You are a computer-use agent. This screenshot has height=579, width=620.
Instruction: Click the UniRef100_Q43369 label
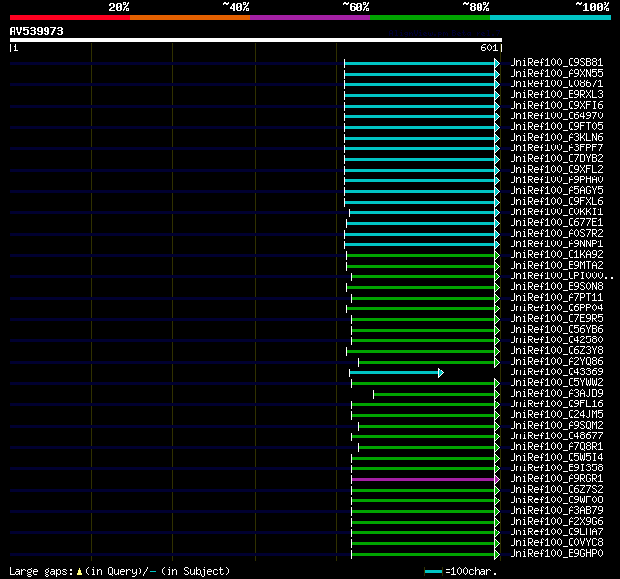point(556,372)
